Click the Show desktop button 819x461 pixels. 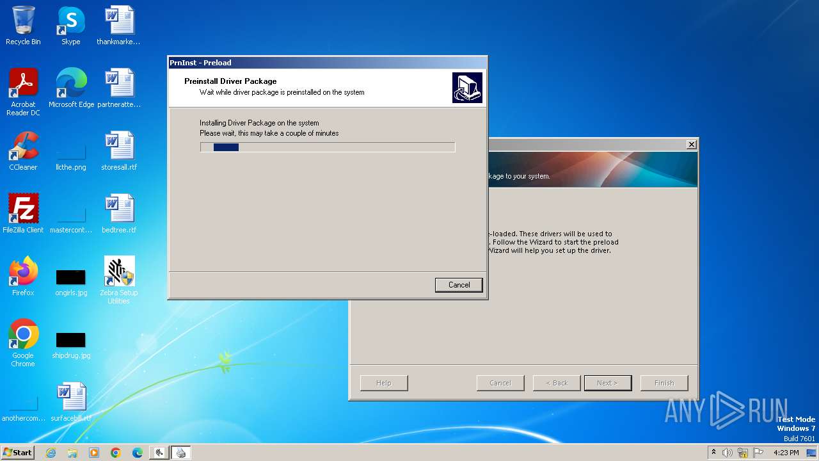(x=813, y=453)
